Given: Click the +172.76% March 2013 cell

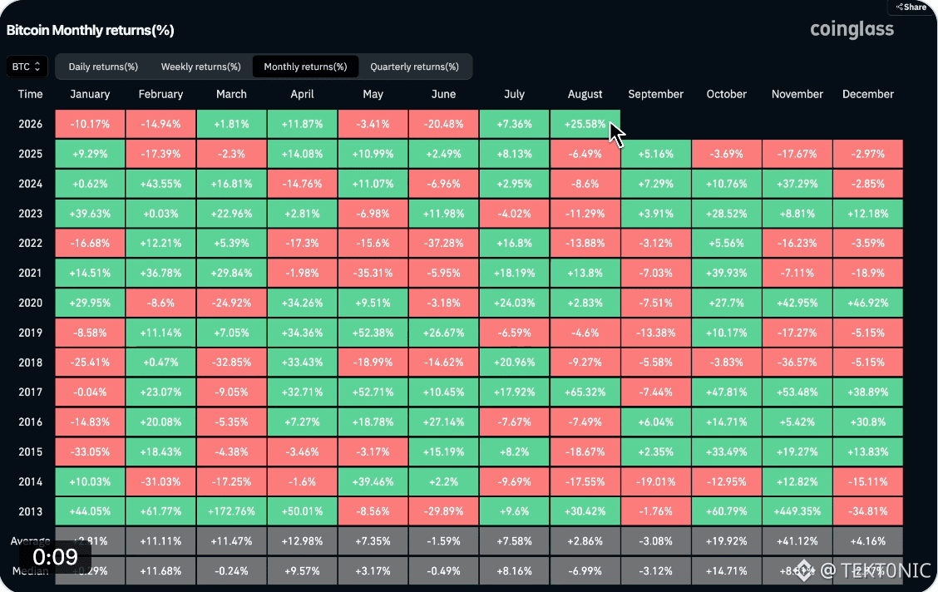Looking at the screenshot, I should coord(231,511).
